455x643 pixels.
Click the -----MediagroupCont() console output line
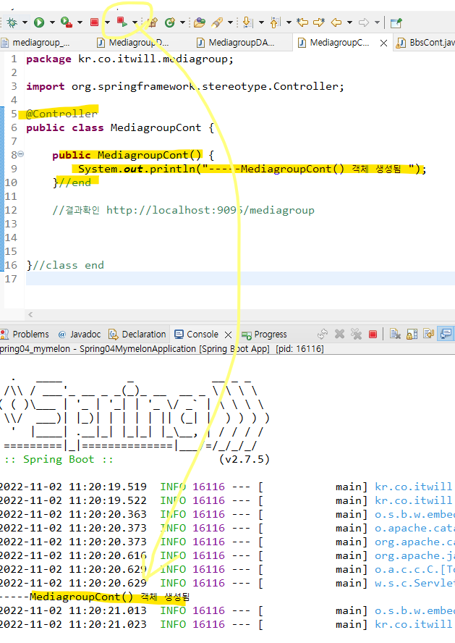tap(95, 597)
